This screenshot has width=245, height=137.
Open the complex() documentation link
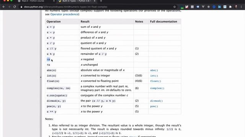tap(157, 88)
